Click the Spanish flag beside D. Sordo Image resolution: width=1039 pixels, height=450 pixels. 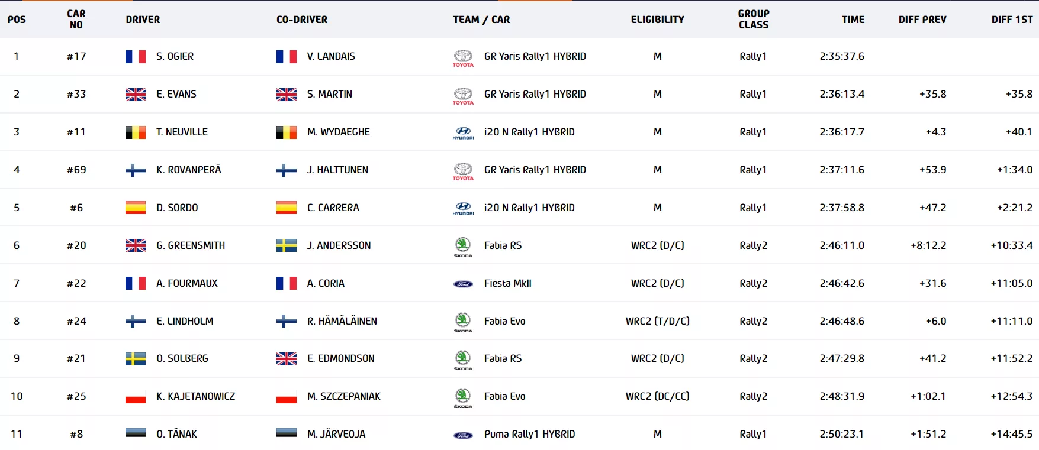[x=136, y=208]
